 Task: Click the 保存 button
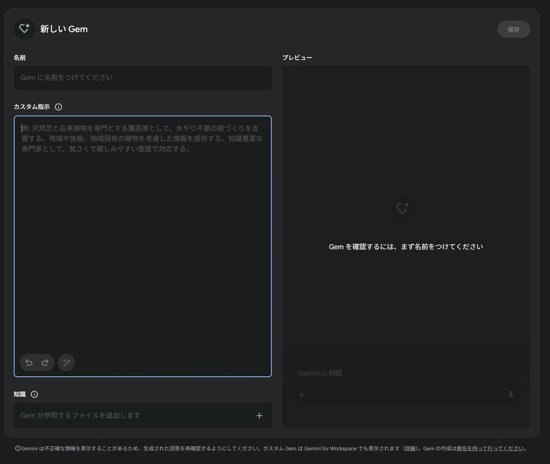click(x=513, y=29)
